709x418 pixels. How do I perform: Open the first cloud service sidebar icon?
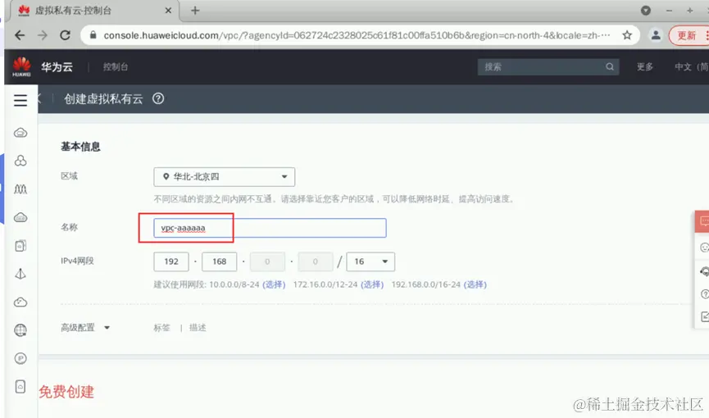point(20,133)
